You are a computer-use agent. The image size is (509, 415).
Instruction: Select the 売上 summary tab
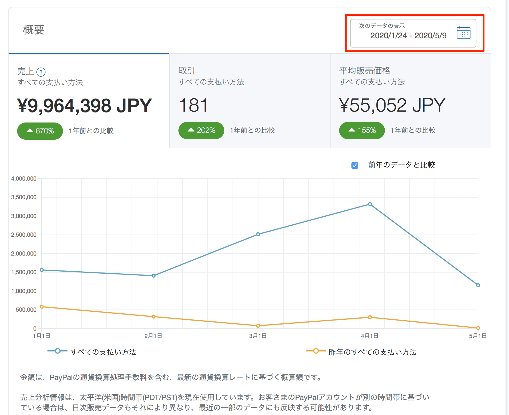click(x=89, y=100)
